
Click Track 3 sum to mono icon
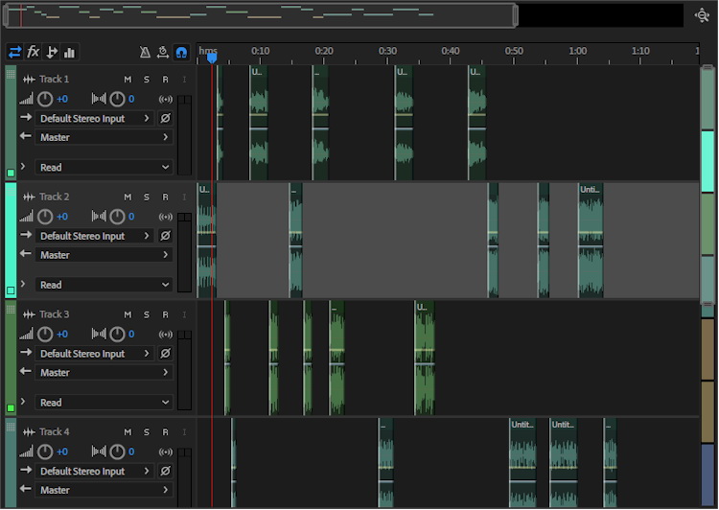[x=166, y=335]
